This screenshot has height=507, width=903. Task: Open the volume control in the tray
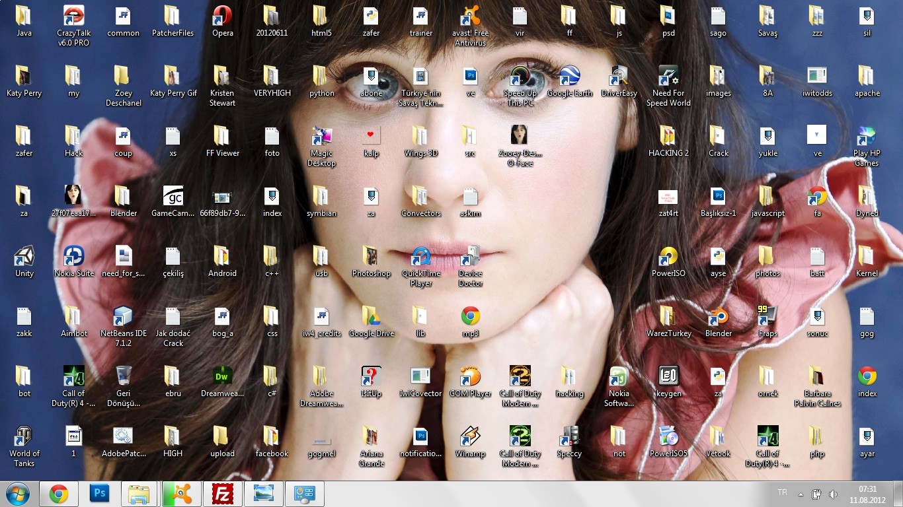click(x=834, y=494)
